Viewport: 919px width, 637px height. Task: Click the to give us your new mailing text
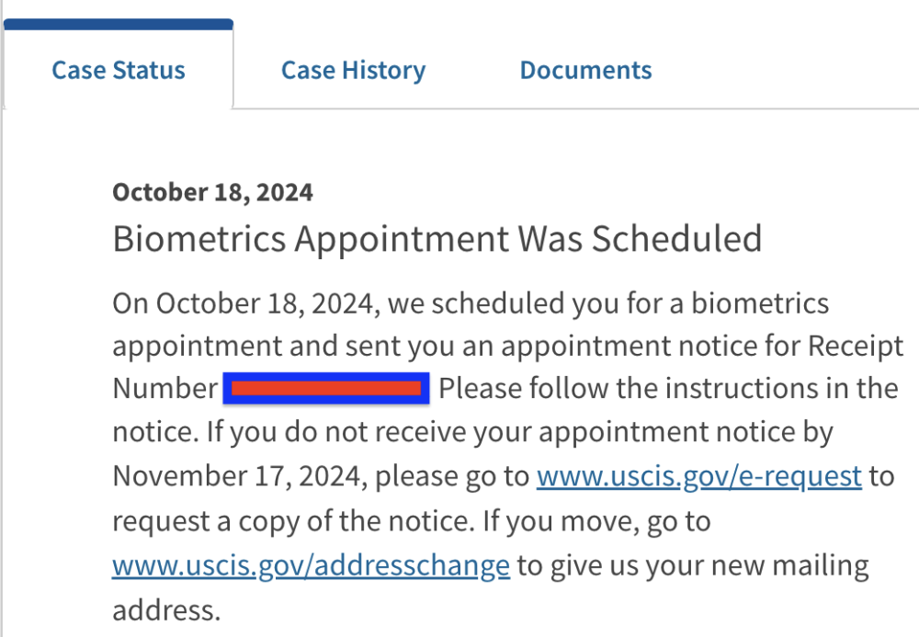(693, 566)
